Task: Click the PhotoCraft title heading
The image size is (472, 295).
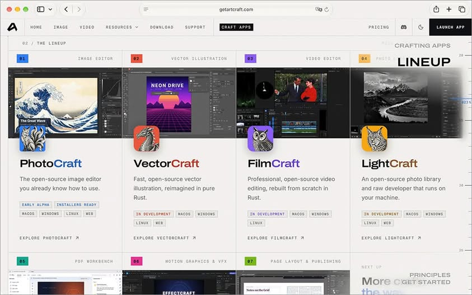Action: click(x=51, y=163)
